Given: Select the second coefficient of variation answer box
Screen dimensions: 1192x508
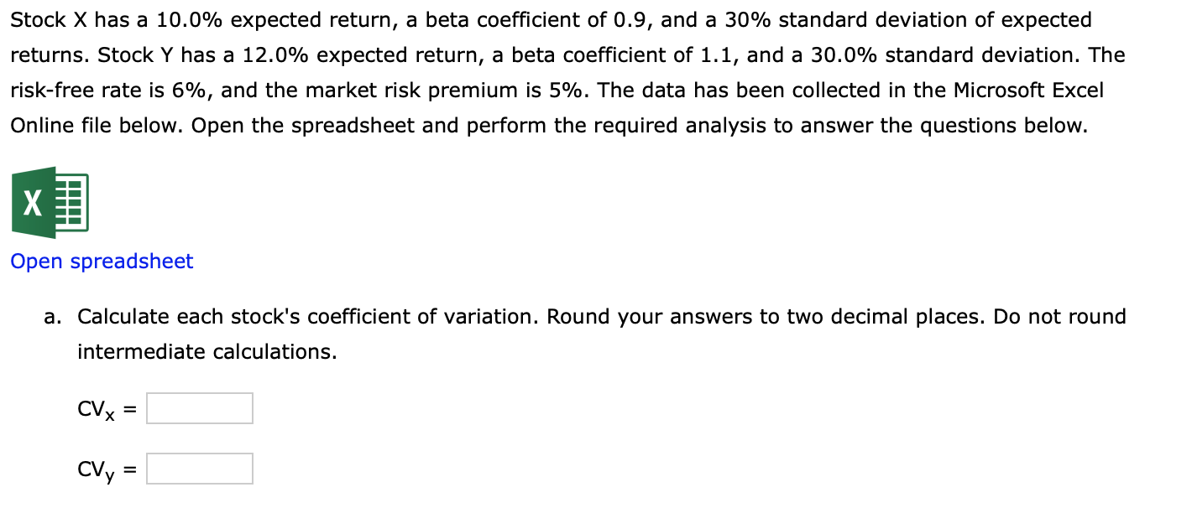Looking at the screenshot, I should 199,468.
